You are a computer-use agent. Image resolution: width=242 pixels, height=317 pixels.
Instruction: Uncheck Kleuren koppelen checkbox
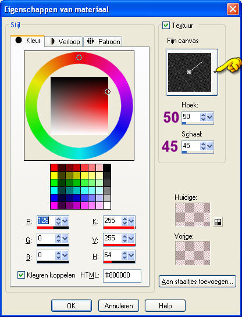point(21,275)
